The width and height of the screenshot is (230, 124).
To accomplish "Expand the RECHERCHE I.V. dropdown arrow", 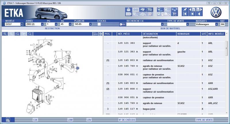I will [x=162, y=24].
